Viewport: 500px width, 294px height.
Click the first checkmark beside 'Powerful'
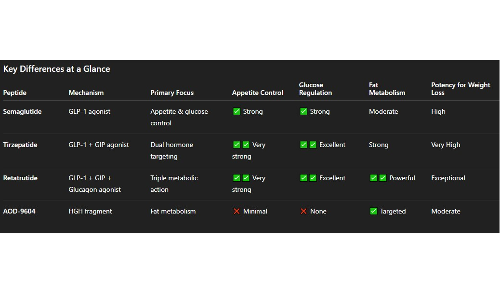[373, 178]
